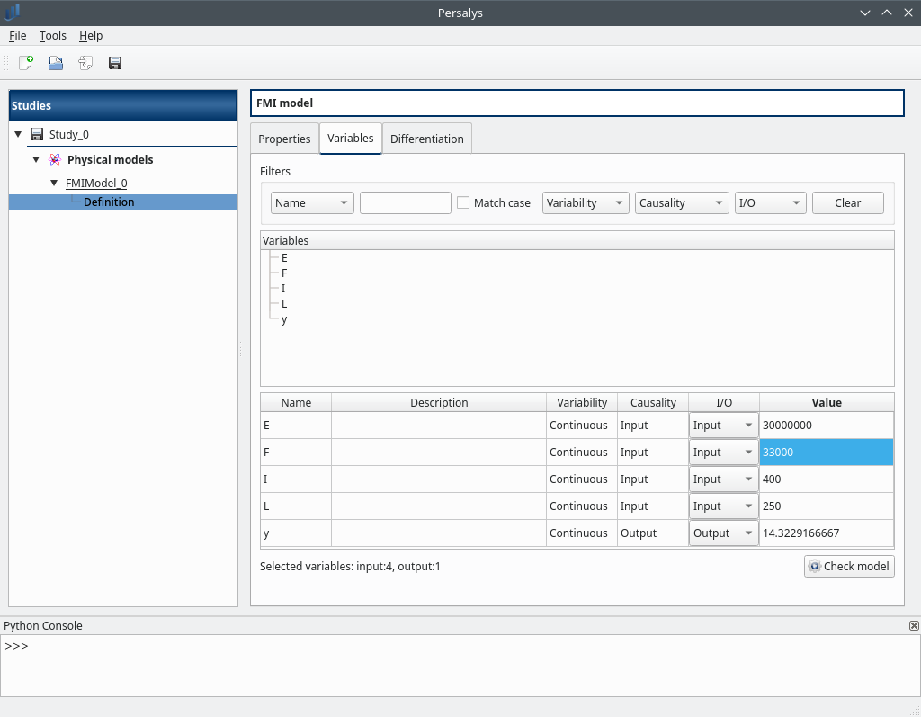Image resolution: width=921 pixels, height=717 pixels.
Task: Open the I/O dropdown for variable y
Action: (723, 533)
